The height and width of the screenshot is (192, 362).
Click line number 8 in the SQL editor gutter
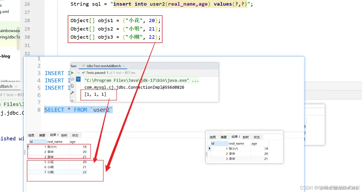pyautogui.click(x=39, y=110)
